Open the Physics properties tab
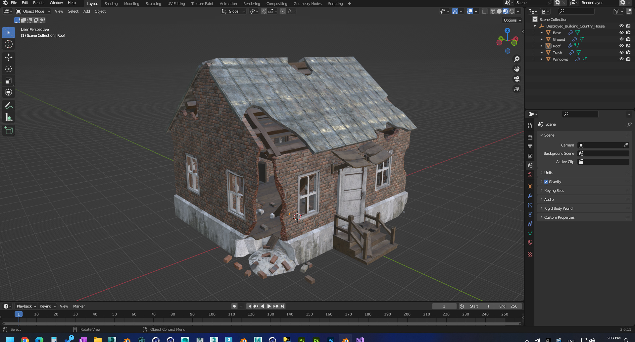This screenshot has height=342, width=635. click(530, 214)
